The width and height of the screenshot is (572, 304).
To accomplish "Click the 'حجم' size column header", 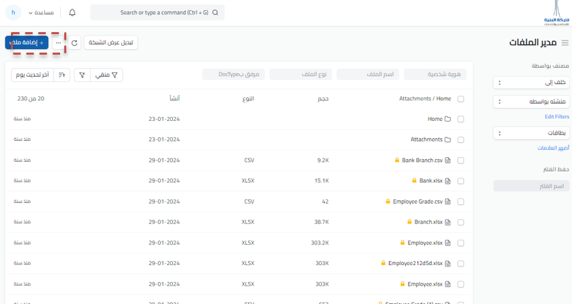I will click(x=323, y=98).
